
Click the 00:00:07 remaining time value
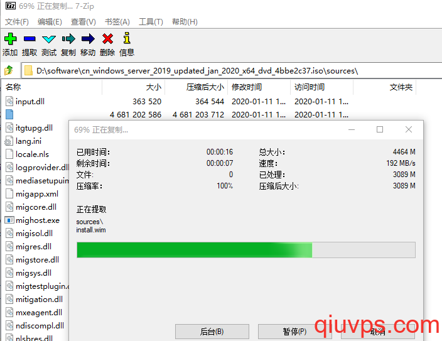220,163
